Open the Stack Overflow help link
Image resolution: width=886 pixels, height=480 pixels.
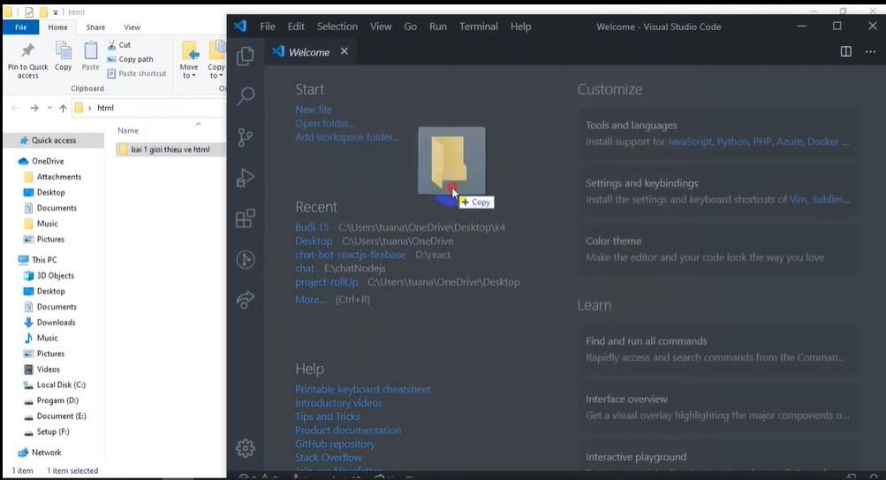[x=329, y=457]
